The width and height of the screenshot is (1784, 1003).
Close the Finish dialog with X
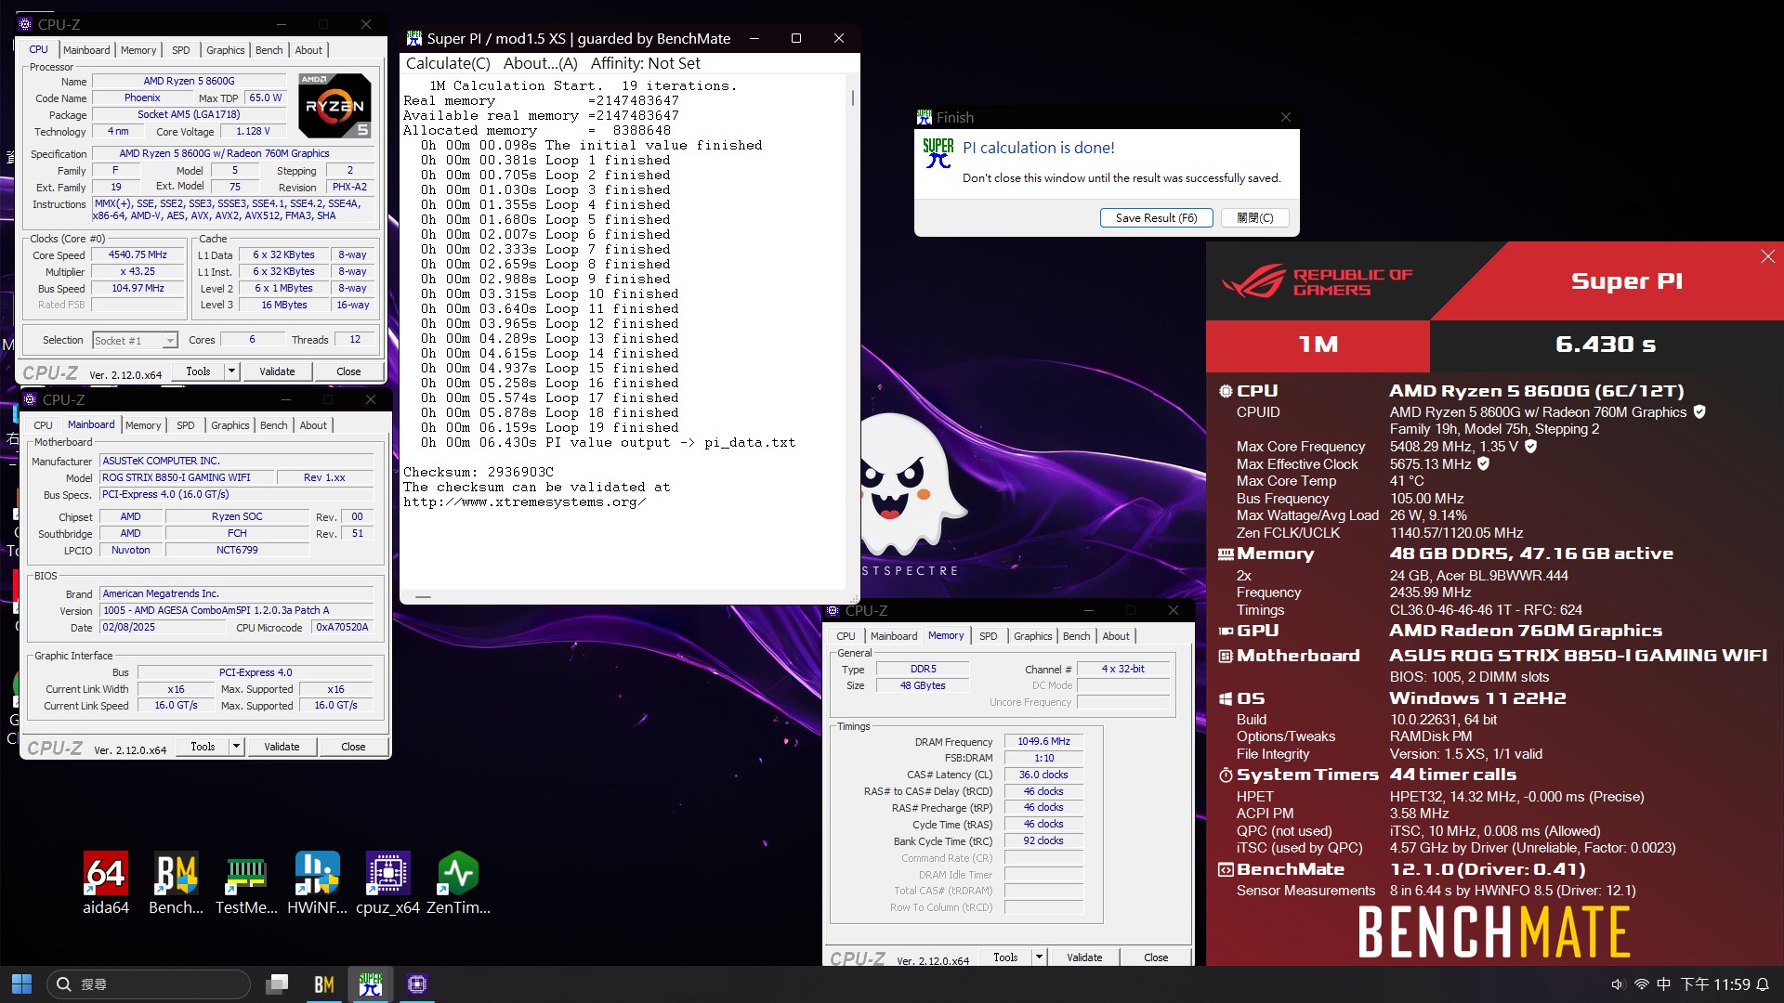coord(1286,117)
